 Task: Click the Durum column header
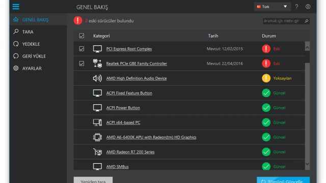[x=269, y=36]
